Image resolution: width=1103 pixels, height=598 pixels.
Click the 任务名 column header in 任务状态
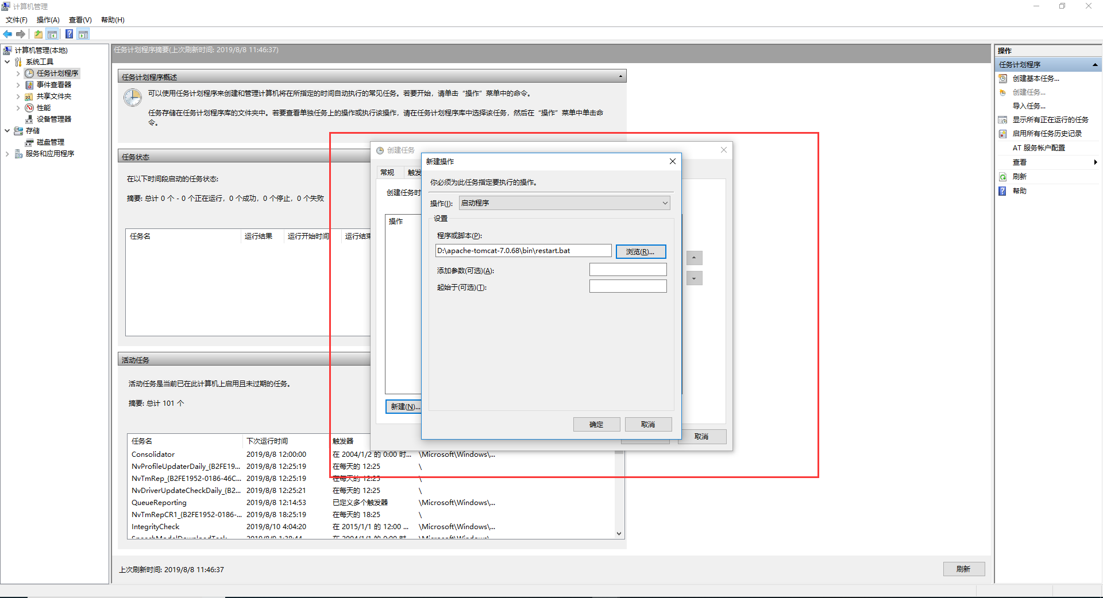pos(183,236)
